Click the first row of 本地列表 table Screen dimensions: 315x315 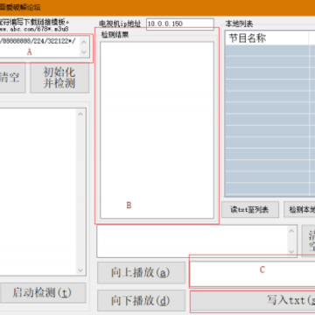pyautogui.click(x=270, y=51)
